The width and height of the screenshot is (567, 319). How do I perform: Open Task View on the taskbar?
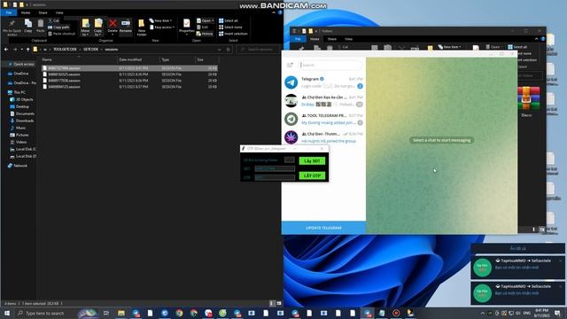point(106,313)
